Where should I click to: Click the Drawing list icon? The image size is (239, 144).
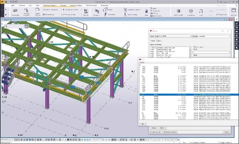point(15,11)
